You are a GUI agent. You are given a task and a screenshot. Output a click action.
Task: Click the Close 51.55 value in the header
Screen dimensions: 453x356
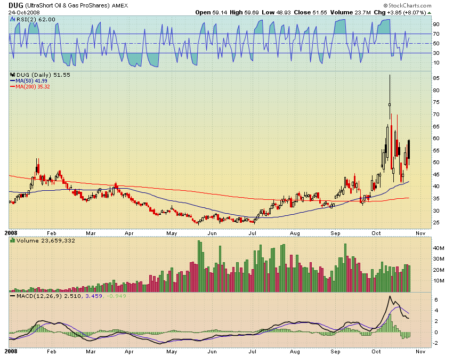(310, 12)
